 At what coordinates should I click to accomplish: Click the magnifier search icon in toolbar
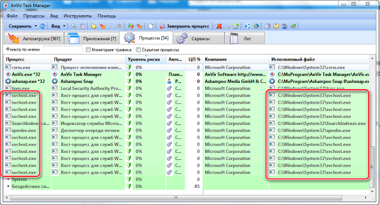click(x=74, y=26)
